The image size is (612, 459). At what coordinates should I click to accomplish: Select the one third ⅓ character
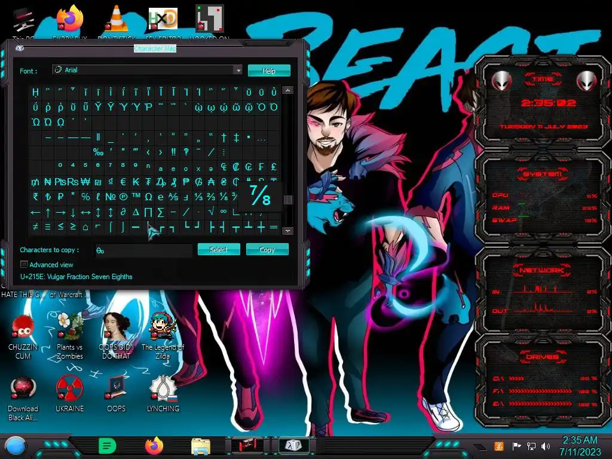198,197
